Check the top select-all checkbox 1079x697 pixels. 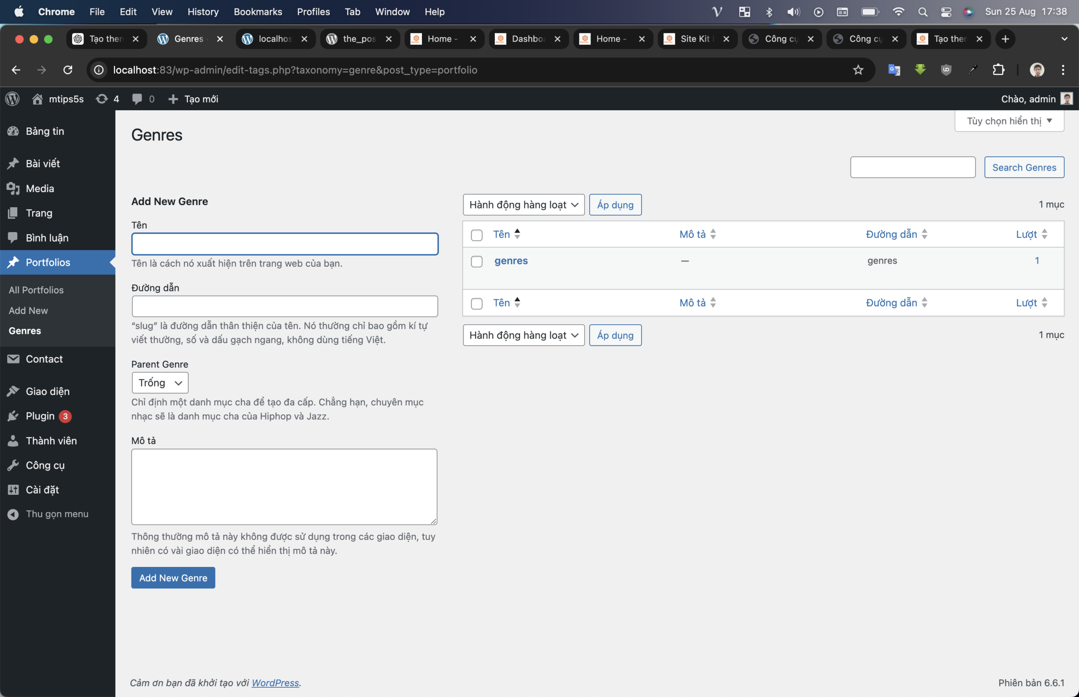click(x=476, y=234)
